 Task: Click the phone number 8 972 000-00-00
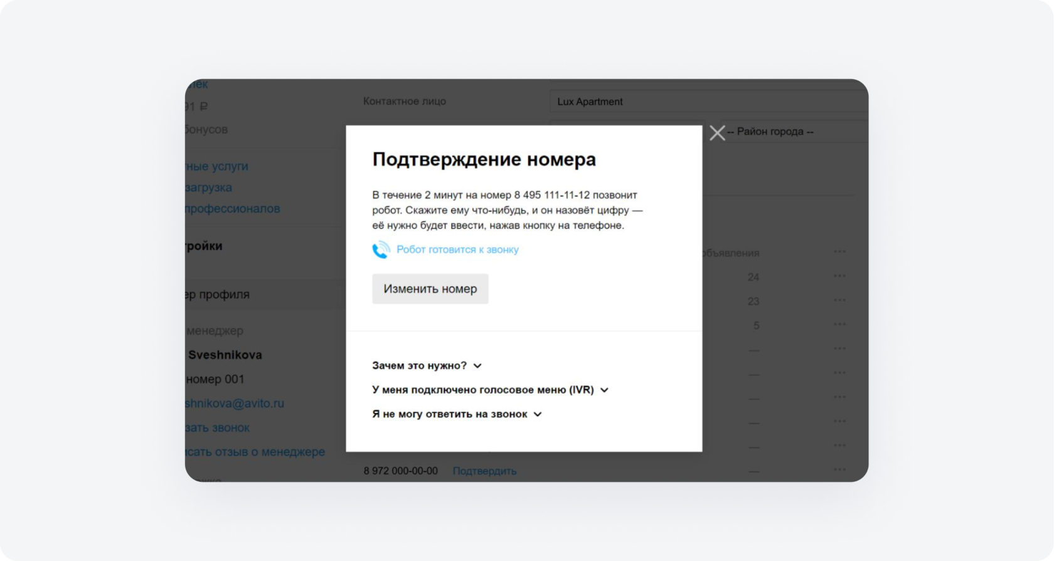pos(401,471)
